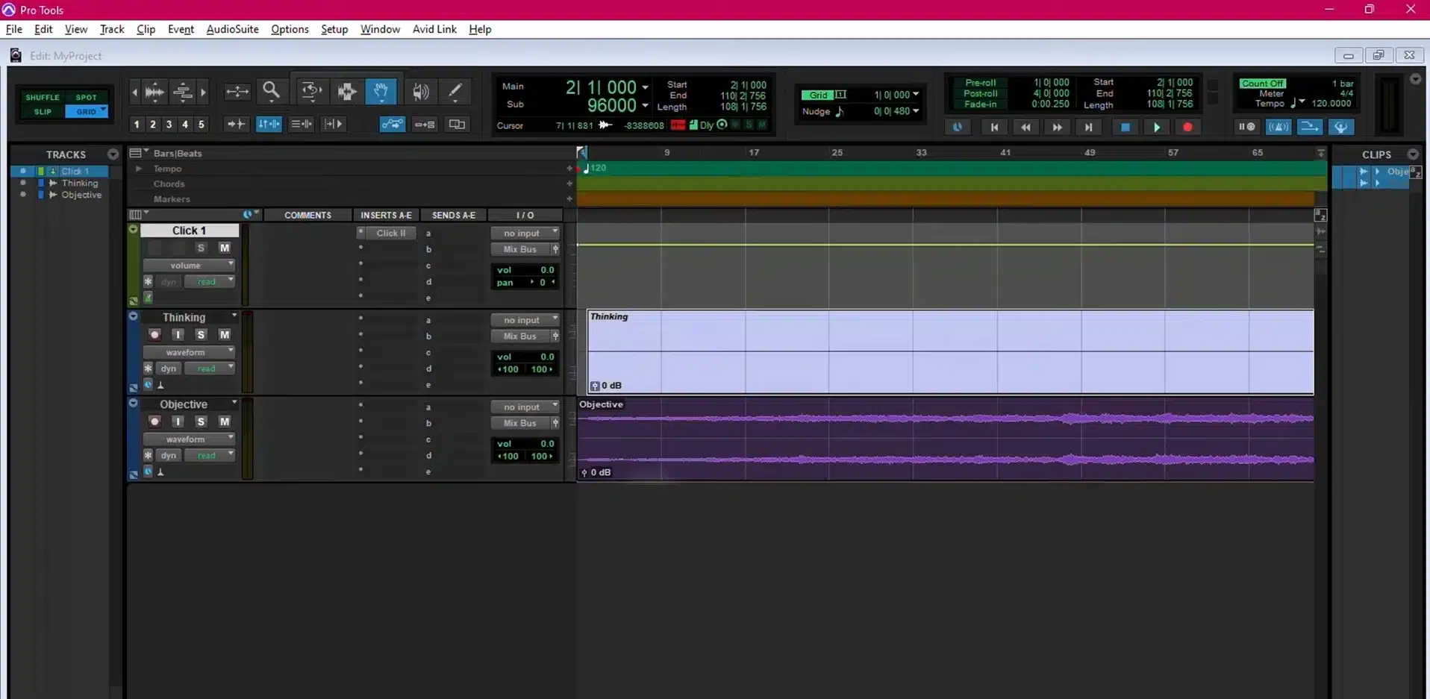Click the horizontal zoom arrows icon
Screen dimensions: 1430x699
tap(237, 92)
